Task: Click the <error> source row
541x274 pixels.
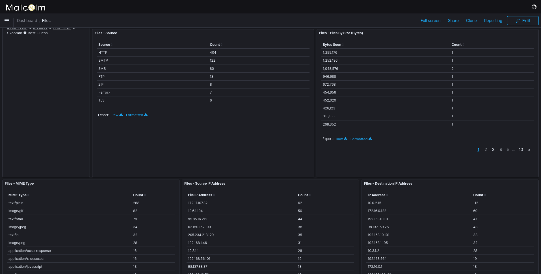Action: click(x=203, y=92)
